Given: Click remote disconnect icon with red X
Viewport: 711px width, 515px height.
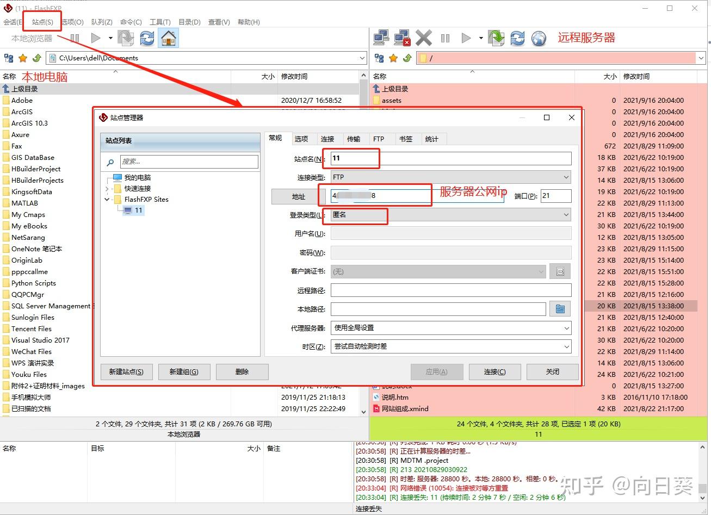Looking at the screenshot, I should coord(403,38).
